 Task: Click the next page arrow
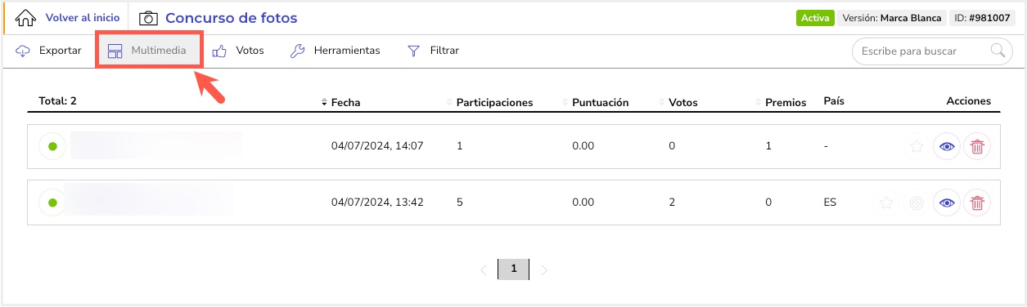tap(544, 269)
